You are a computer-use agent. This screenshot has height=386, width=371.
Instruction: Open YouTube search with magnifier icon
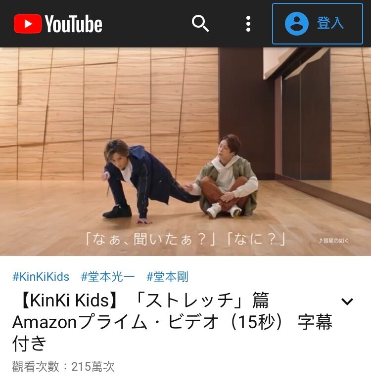tap(200, 23)
